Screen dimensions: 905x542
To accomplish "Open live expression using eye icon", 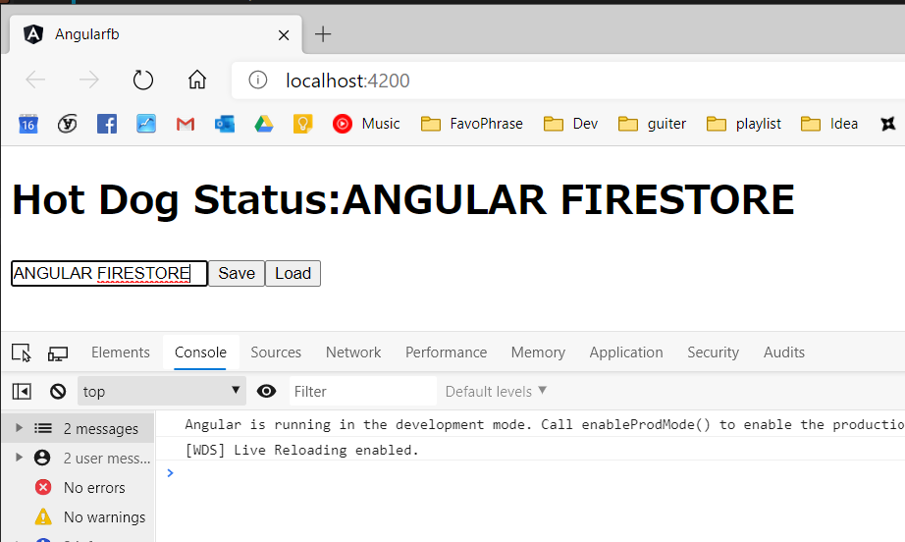I will pos(266,392).
